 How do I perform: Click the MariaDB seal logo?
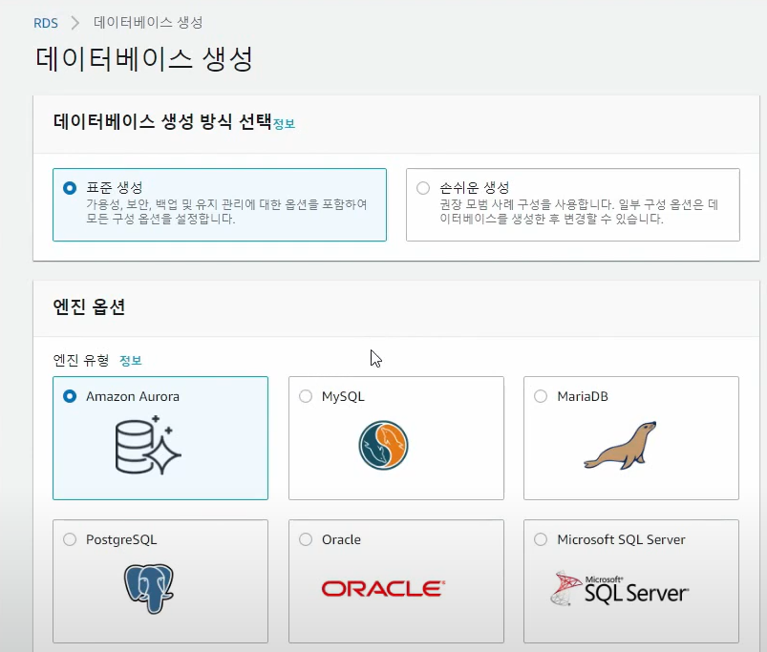click(620, 445)
